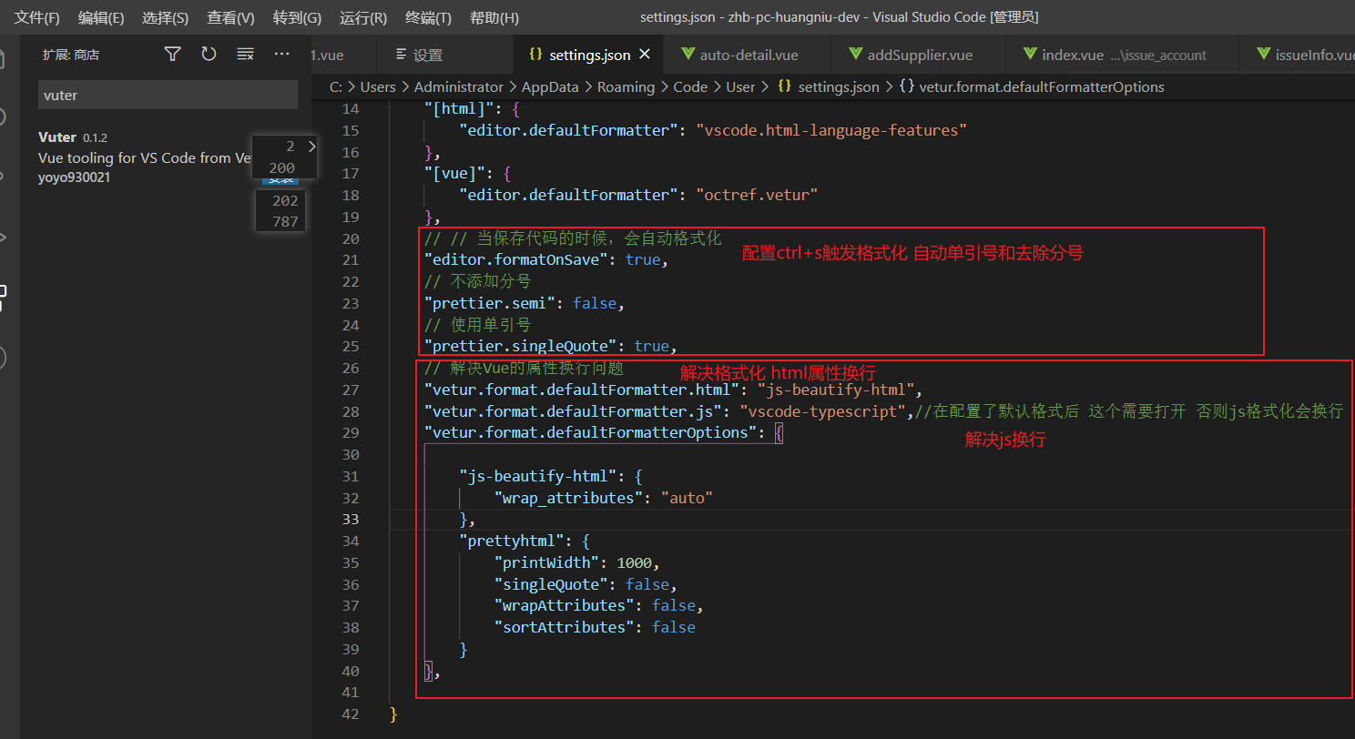Switch to the addSupplier.vue tab

pyautogui.click(x=918, y=55)
